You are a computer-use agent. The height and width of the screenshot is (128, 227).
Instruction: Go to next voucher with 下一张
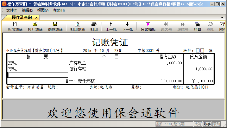coord(127,26)
